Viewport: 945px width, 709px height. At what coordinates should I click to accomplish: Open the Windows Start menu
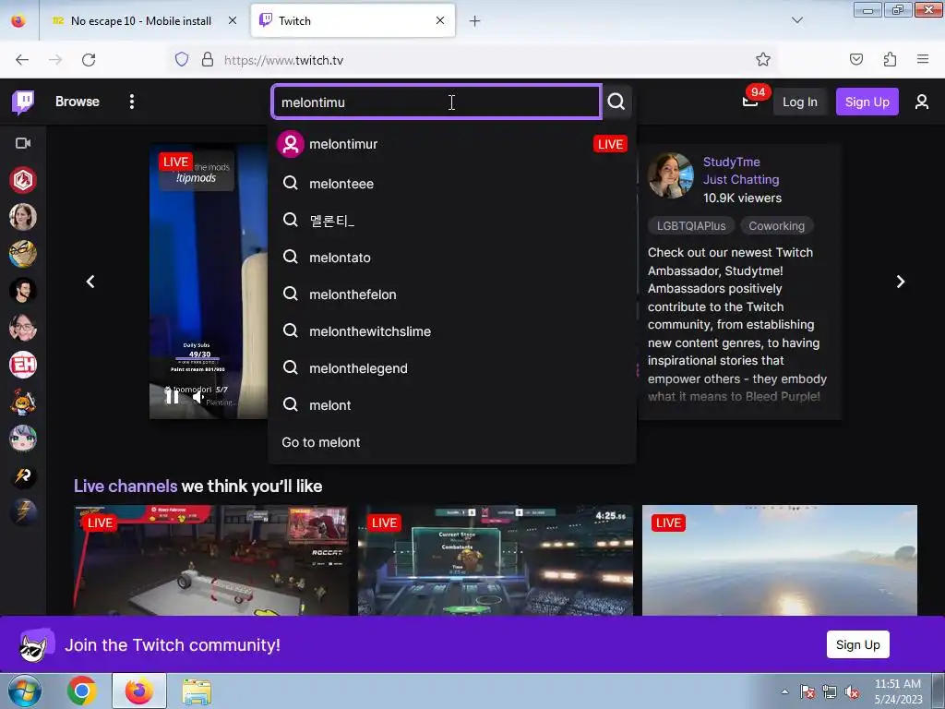[24, 691]
